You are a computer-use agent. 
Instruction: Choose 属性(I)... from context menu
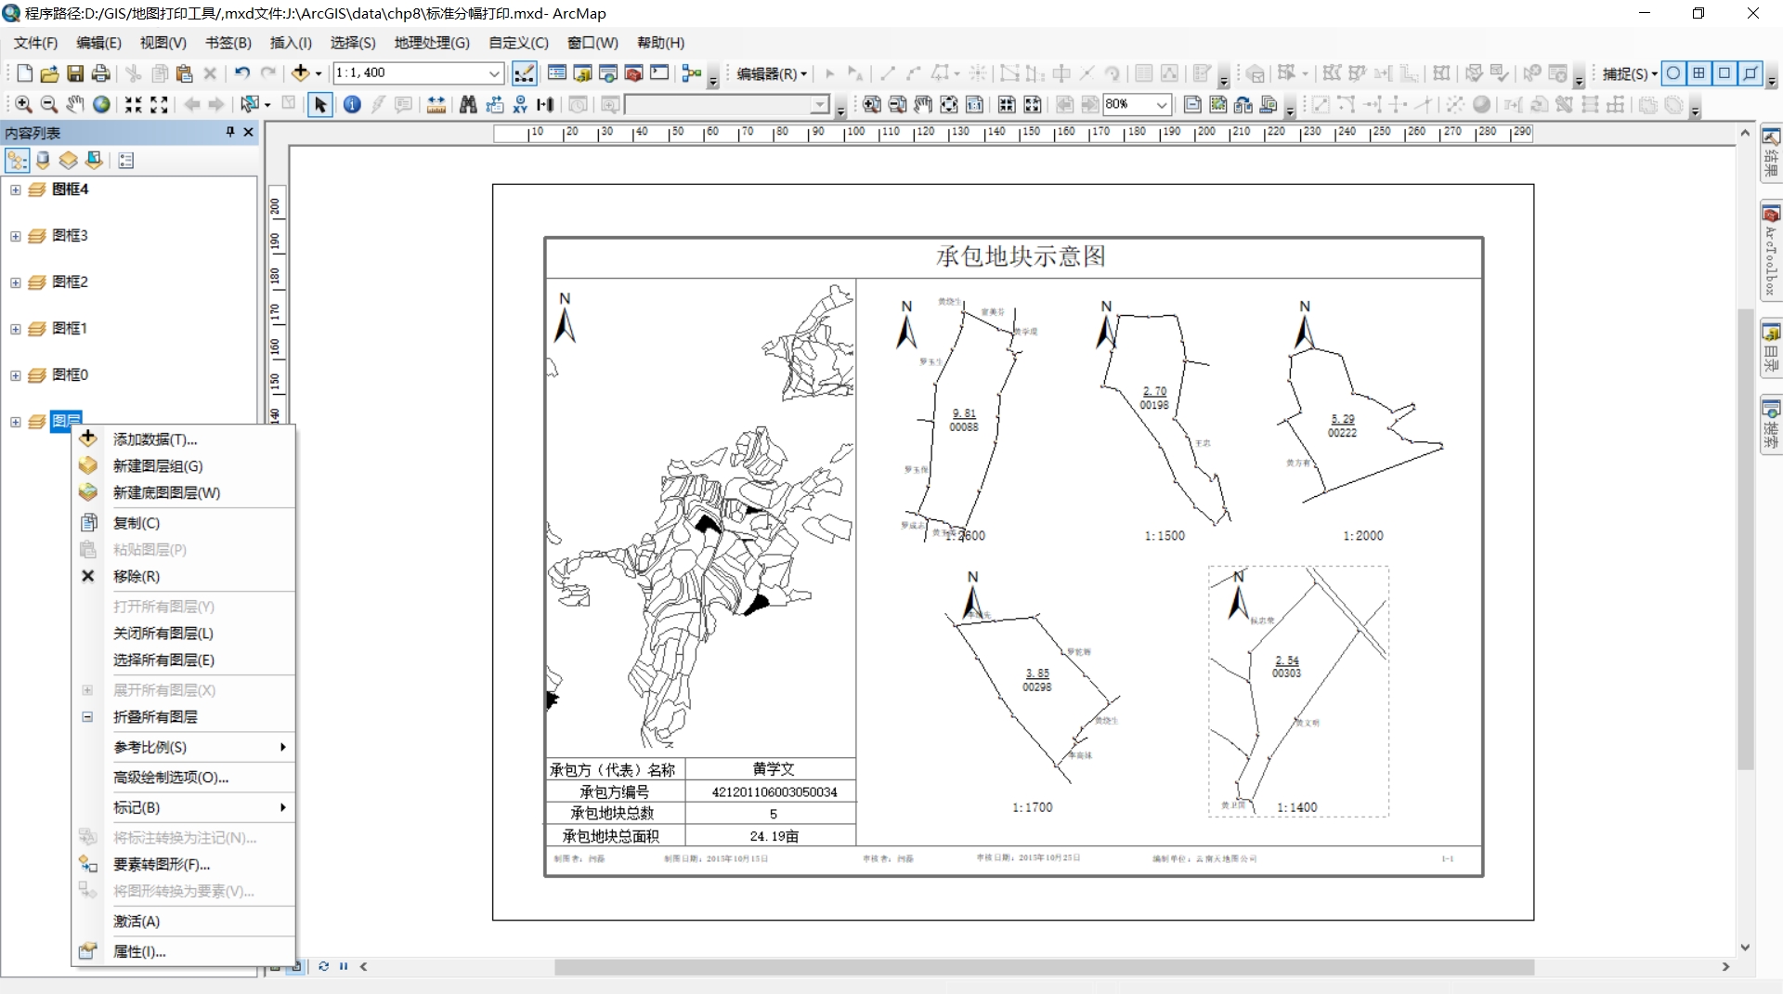coord(184,951)
